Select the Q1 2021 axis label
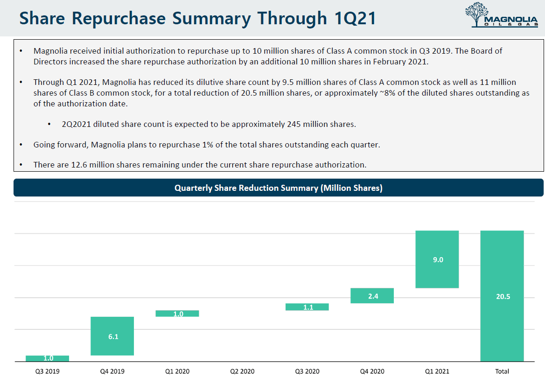The image size is (545, 377). point(437,371)
